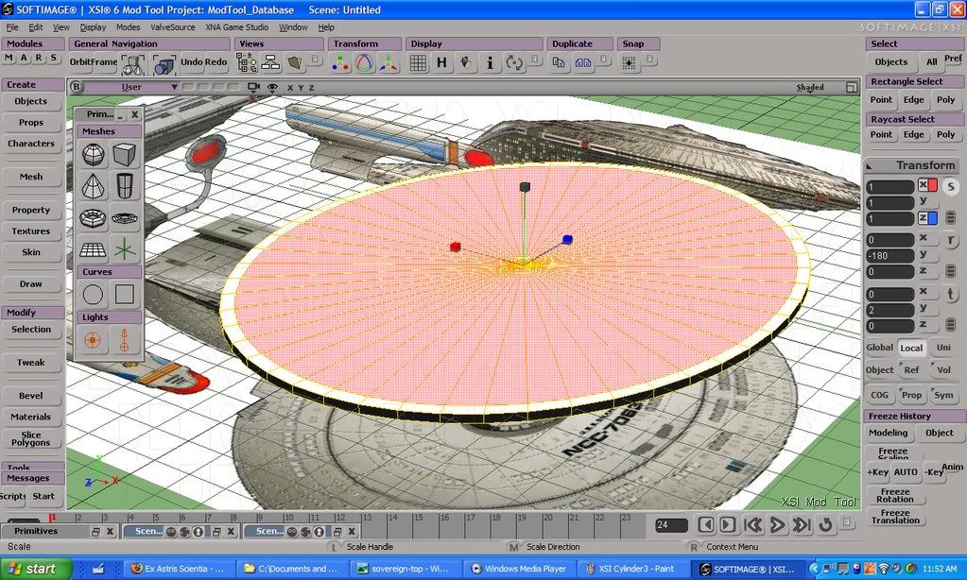
Task: Create a torus mesh primitive
Action: pyautogui.click(x=94, y=217)
